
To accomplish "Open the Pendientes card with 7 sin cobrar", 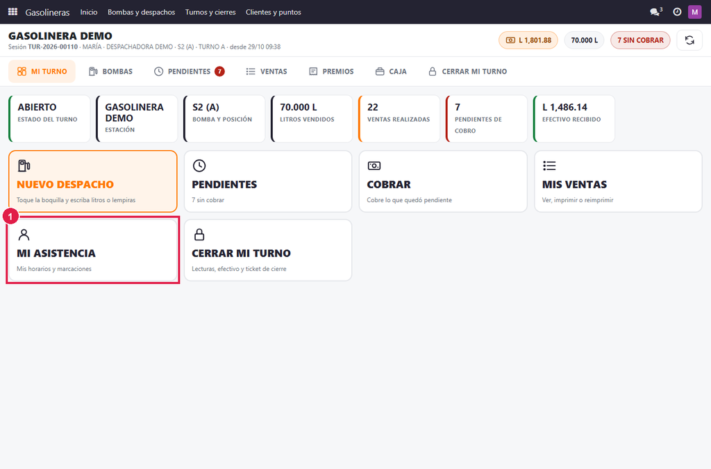I will (x=268, y=181).
